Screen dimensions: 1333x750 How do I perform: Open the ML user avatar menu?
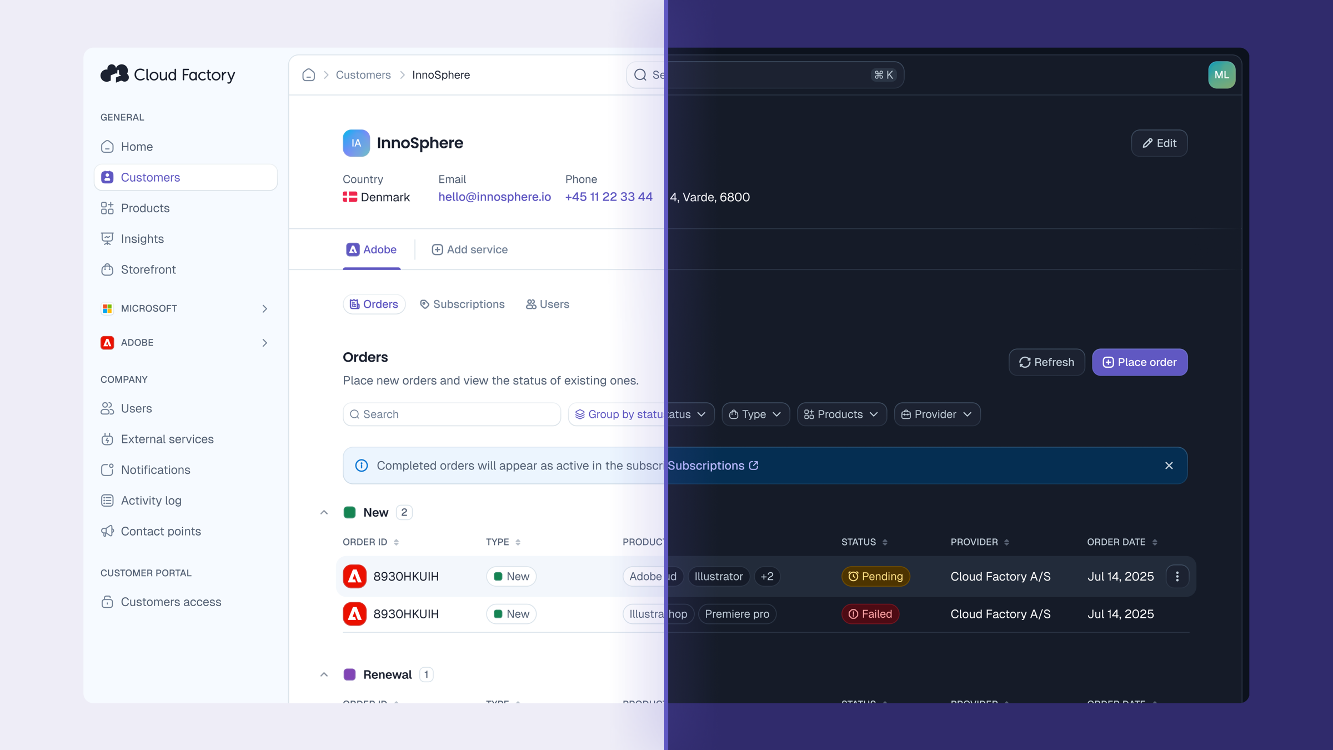tap(1221, 75)
